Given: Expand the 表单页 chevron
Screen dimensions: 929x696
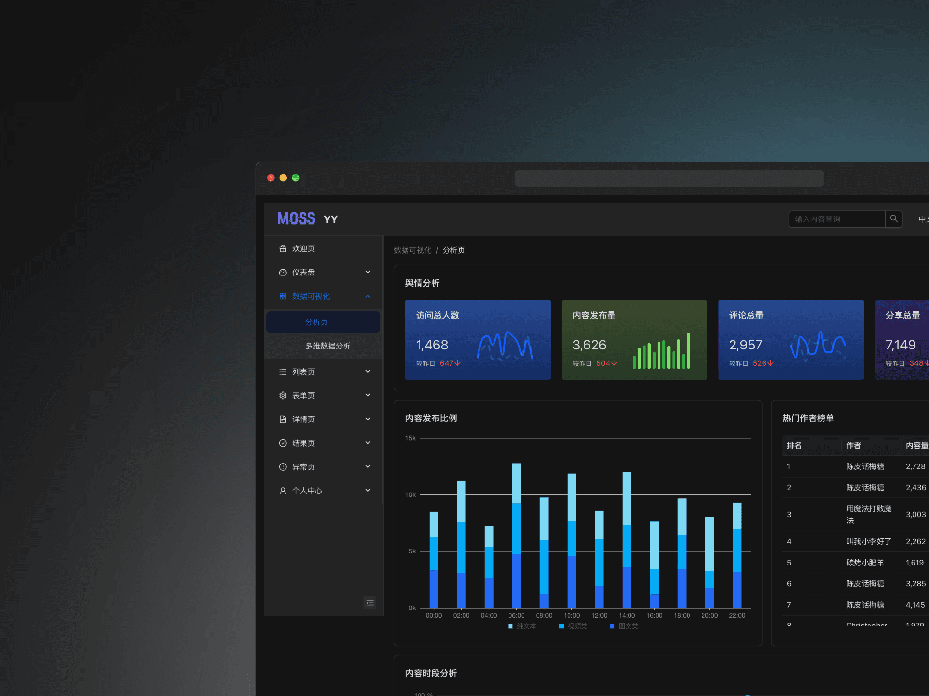Looking at the screenshot, I should coord(368,395).
